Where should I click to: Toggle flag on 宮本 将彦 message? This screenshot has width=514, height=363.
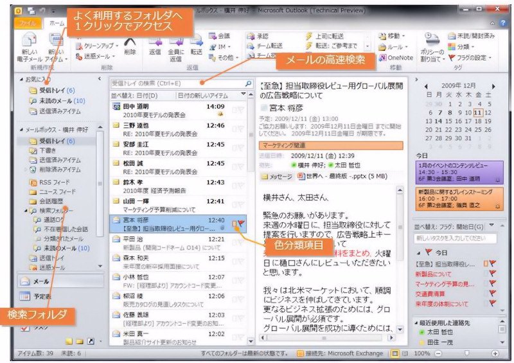[242, 224]
